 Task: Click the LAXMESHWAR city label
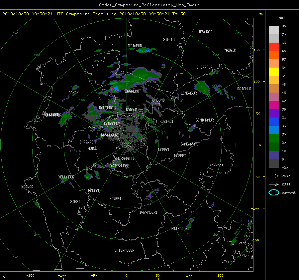(x=118, y=166)
